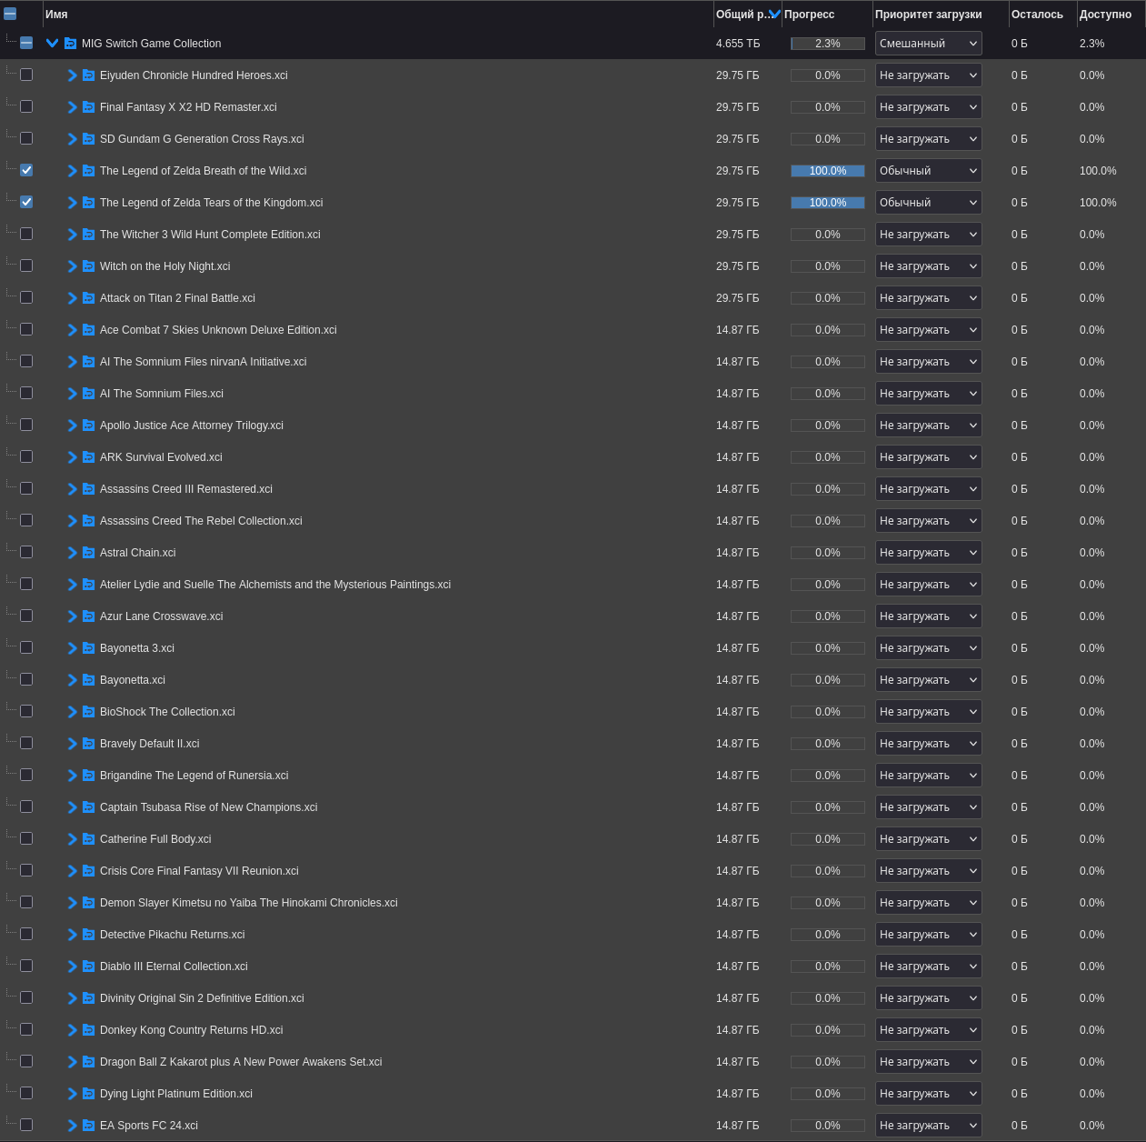This screenshot has width=1146, height=1142.
Task: Click folder icon beside Bravely Default II.xci
Action: point(88,744)
